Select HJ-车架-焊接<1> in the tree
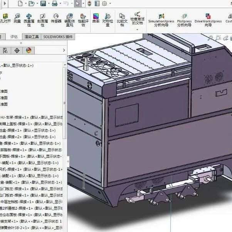232x232 pixels. pos(31,117)
